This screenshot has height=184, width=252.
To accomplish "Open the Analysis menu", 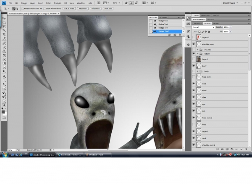I will pos(58,3).
